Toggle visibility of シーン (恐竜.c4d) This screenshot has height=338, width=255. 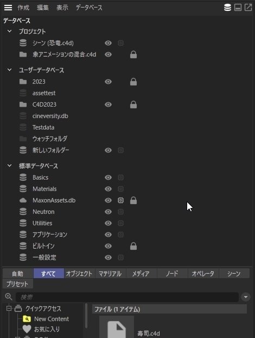pos(109,43)
